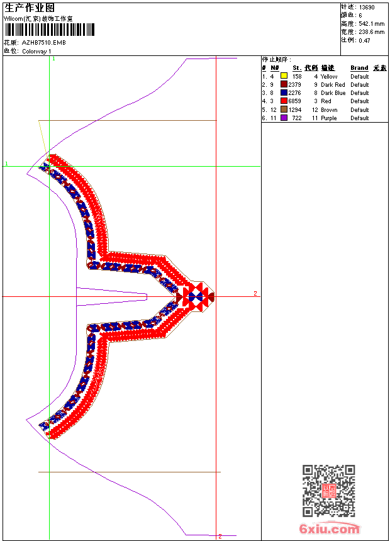Click the Colorway 1 label
The height and width of the screenshot is (541, 390).
click(x=36, y=52)
